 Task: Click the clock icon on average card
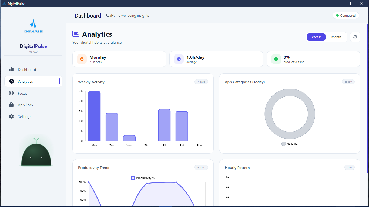(179, 59)
